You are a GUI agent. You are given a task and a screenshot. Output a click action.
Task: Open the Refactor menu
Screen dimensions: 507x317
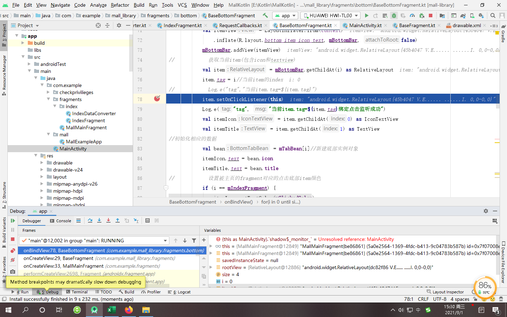pyautogui.click(x=120, y=5)
